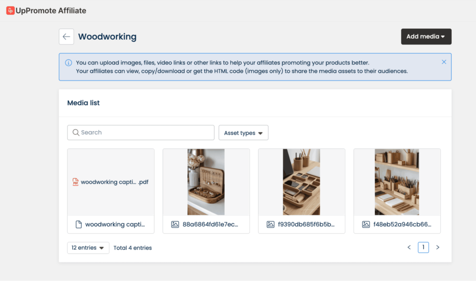Go to the previous page arrow
Image resolution: width=476 pixels, height=281 pixels.
click(409, 248)
